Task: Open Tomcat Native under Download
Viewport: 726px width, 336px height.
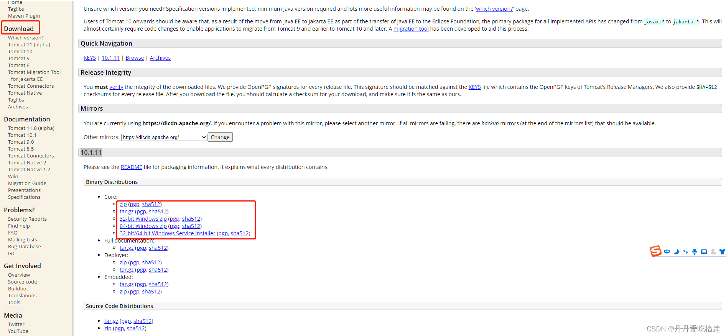Action: pyautogui.click(x=25, y=93)
